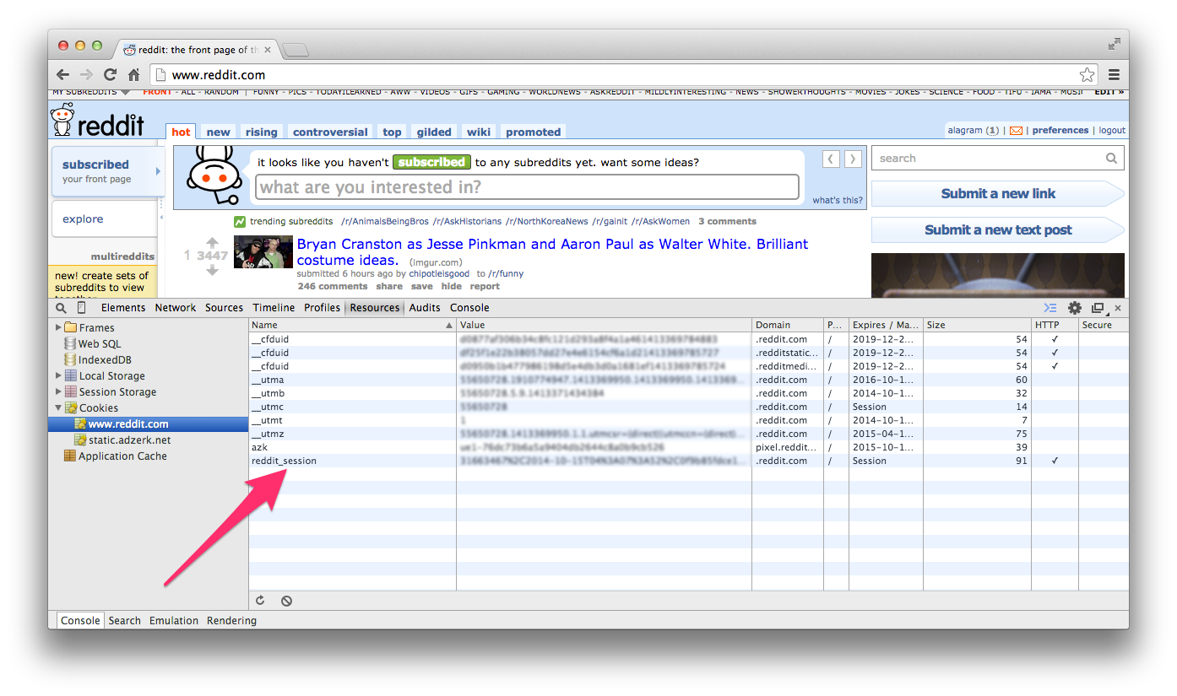Switch to the Network panel
The width and height of the screenshot is (1177, 696).
pos(176,308)
